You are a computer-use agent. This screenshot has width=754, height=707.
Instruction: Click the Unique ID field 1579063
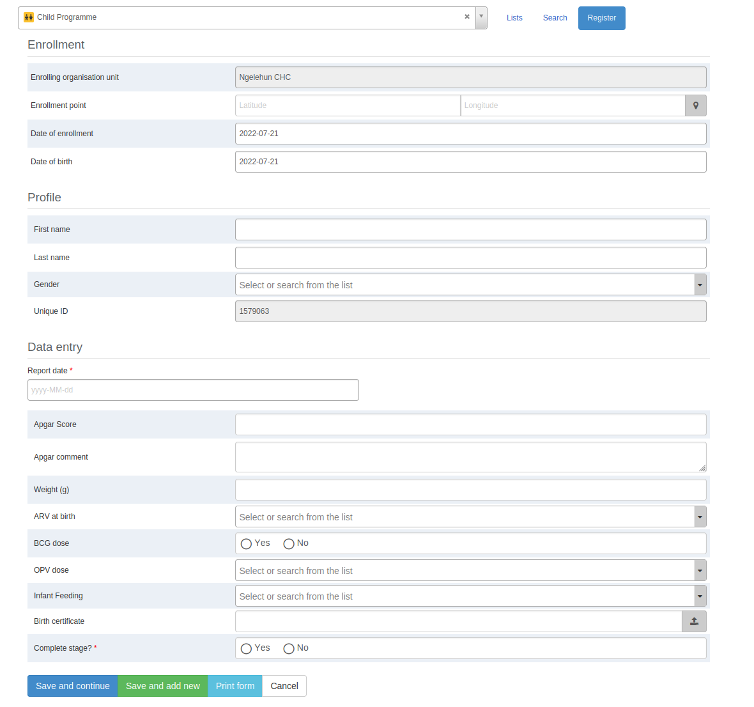(x=470, y=311)
